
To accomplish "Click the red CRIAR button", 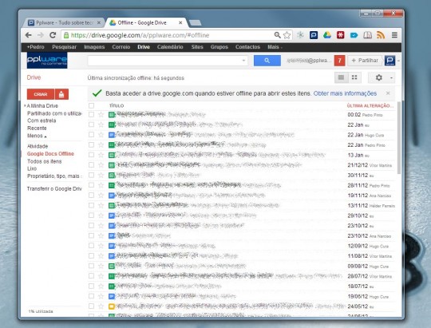I will pyautogui.click(x=41, y=94).
